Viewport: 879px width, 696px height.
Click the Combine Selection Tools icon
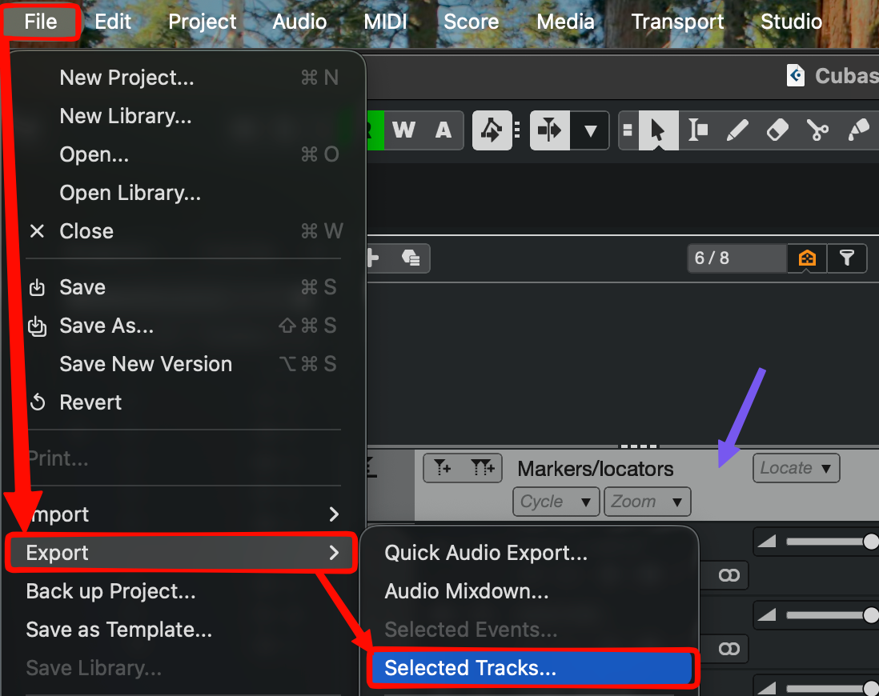[x=628, y=130]
